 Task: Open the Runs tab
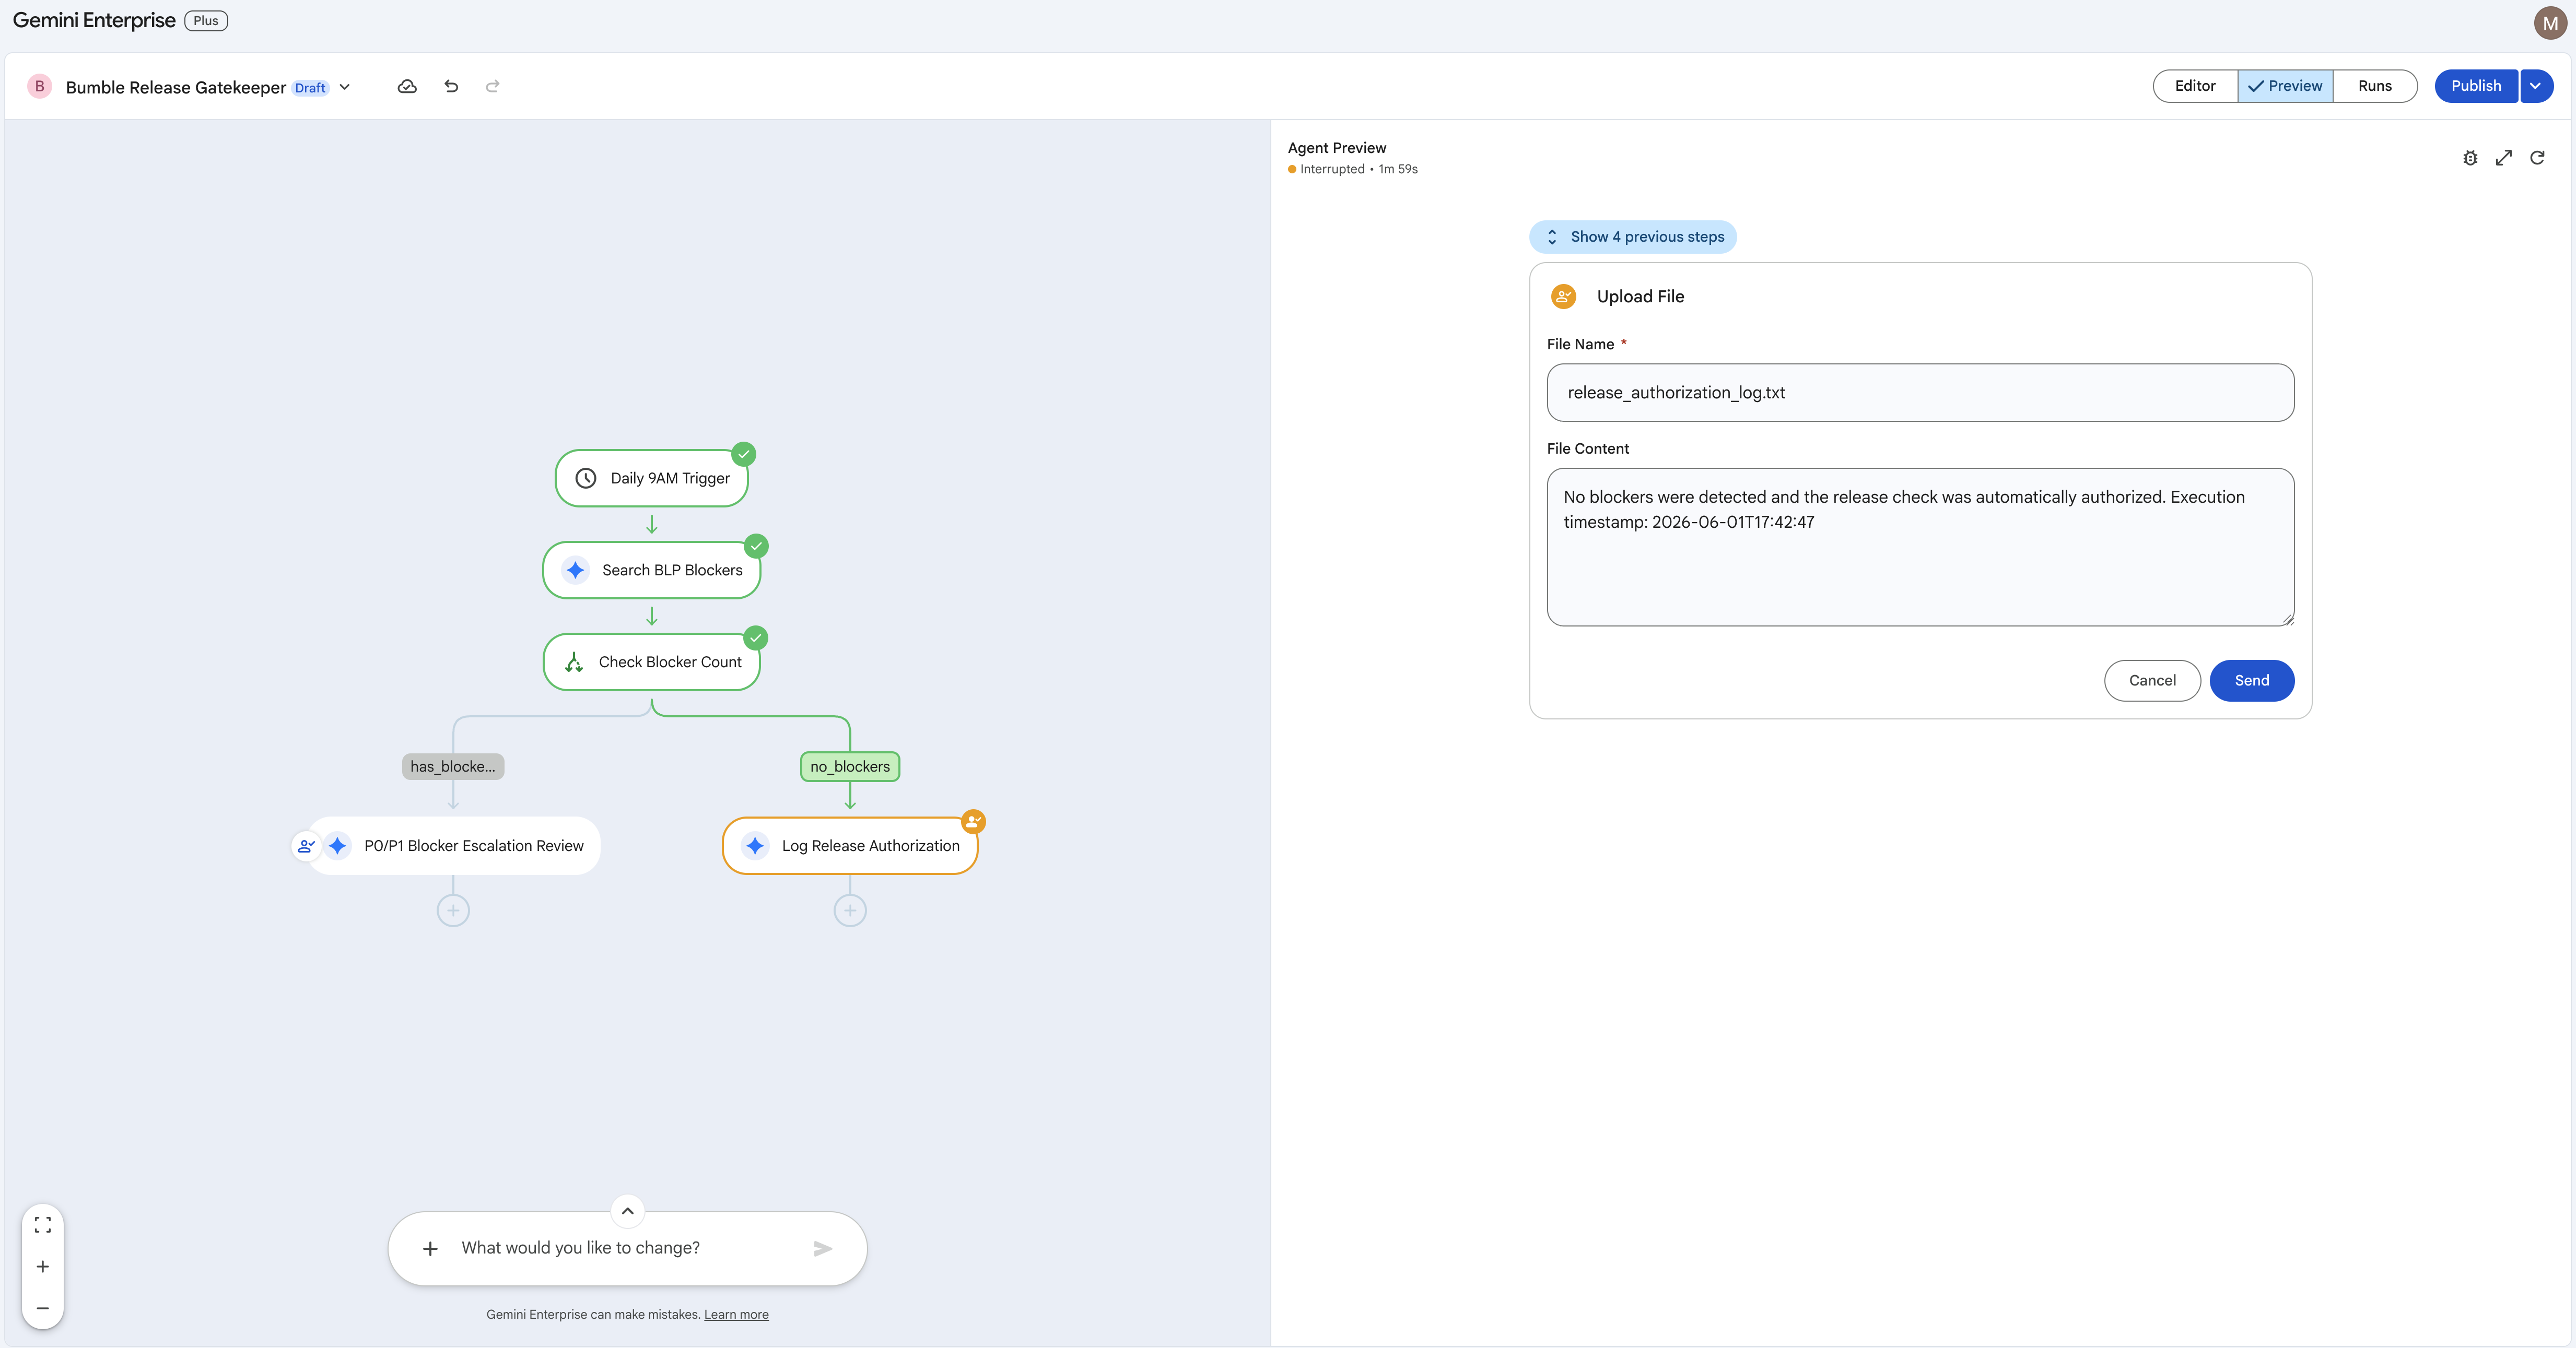tap(2375, 86)
